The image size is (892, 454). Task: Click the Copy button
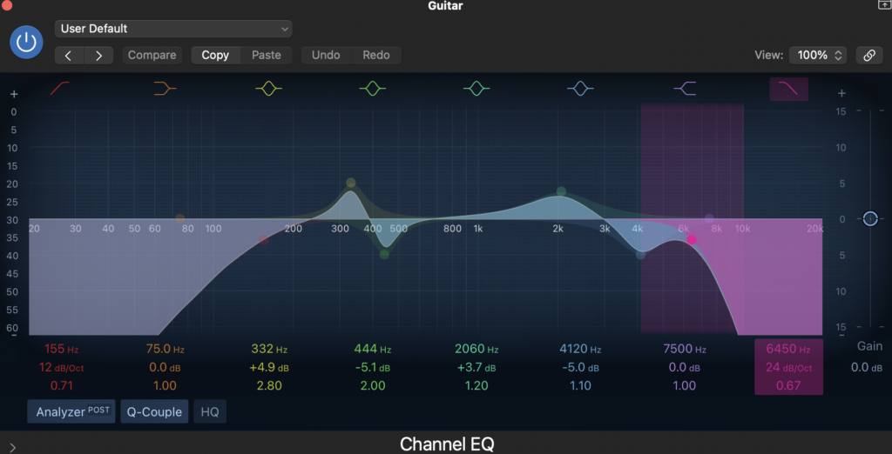pyautogui.click(x=215, y=55)
